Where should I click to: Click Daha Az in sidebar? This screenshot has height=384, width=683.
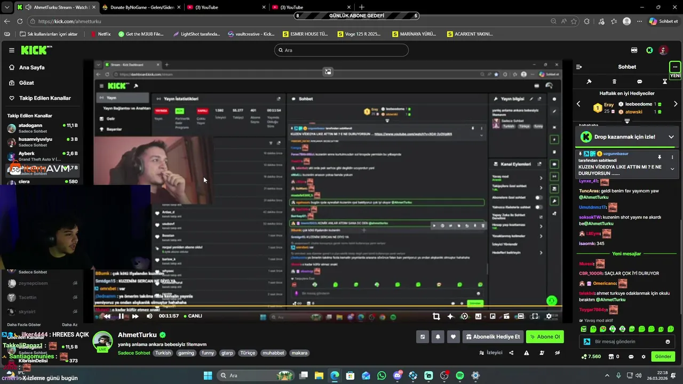[70, 325]
